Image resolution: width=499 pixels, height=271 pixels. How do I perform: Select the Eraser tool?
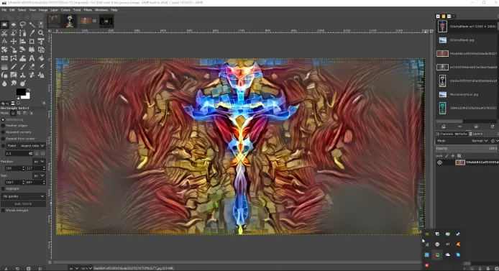[x=32, y=66]
